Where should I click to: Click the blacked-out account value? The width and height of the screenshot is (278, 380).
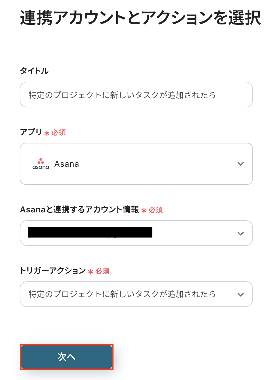pyautogui.click(x=90, y=232)
